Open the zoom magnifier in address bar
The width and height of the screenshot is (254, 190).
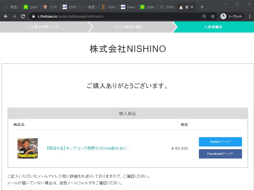click(x=204, y=16)
